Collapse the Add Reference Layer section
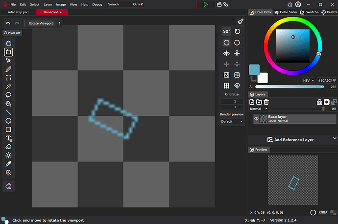Image resolution: width=338 pixels, height=224 pixels. 335,138
